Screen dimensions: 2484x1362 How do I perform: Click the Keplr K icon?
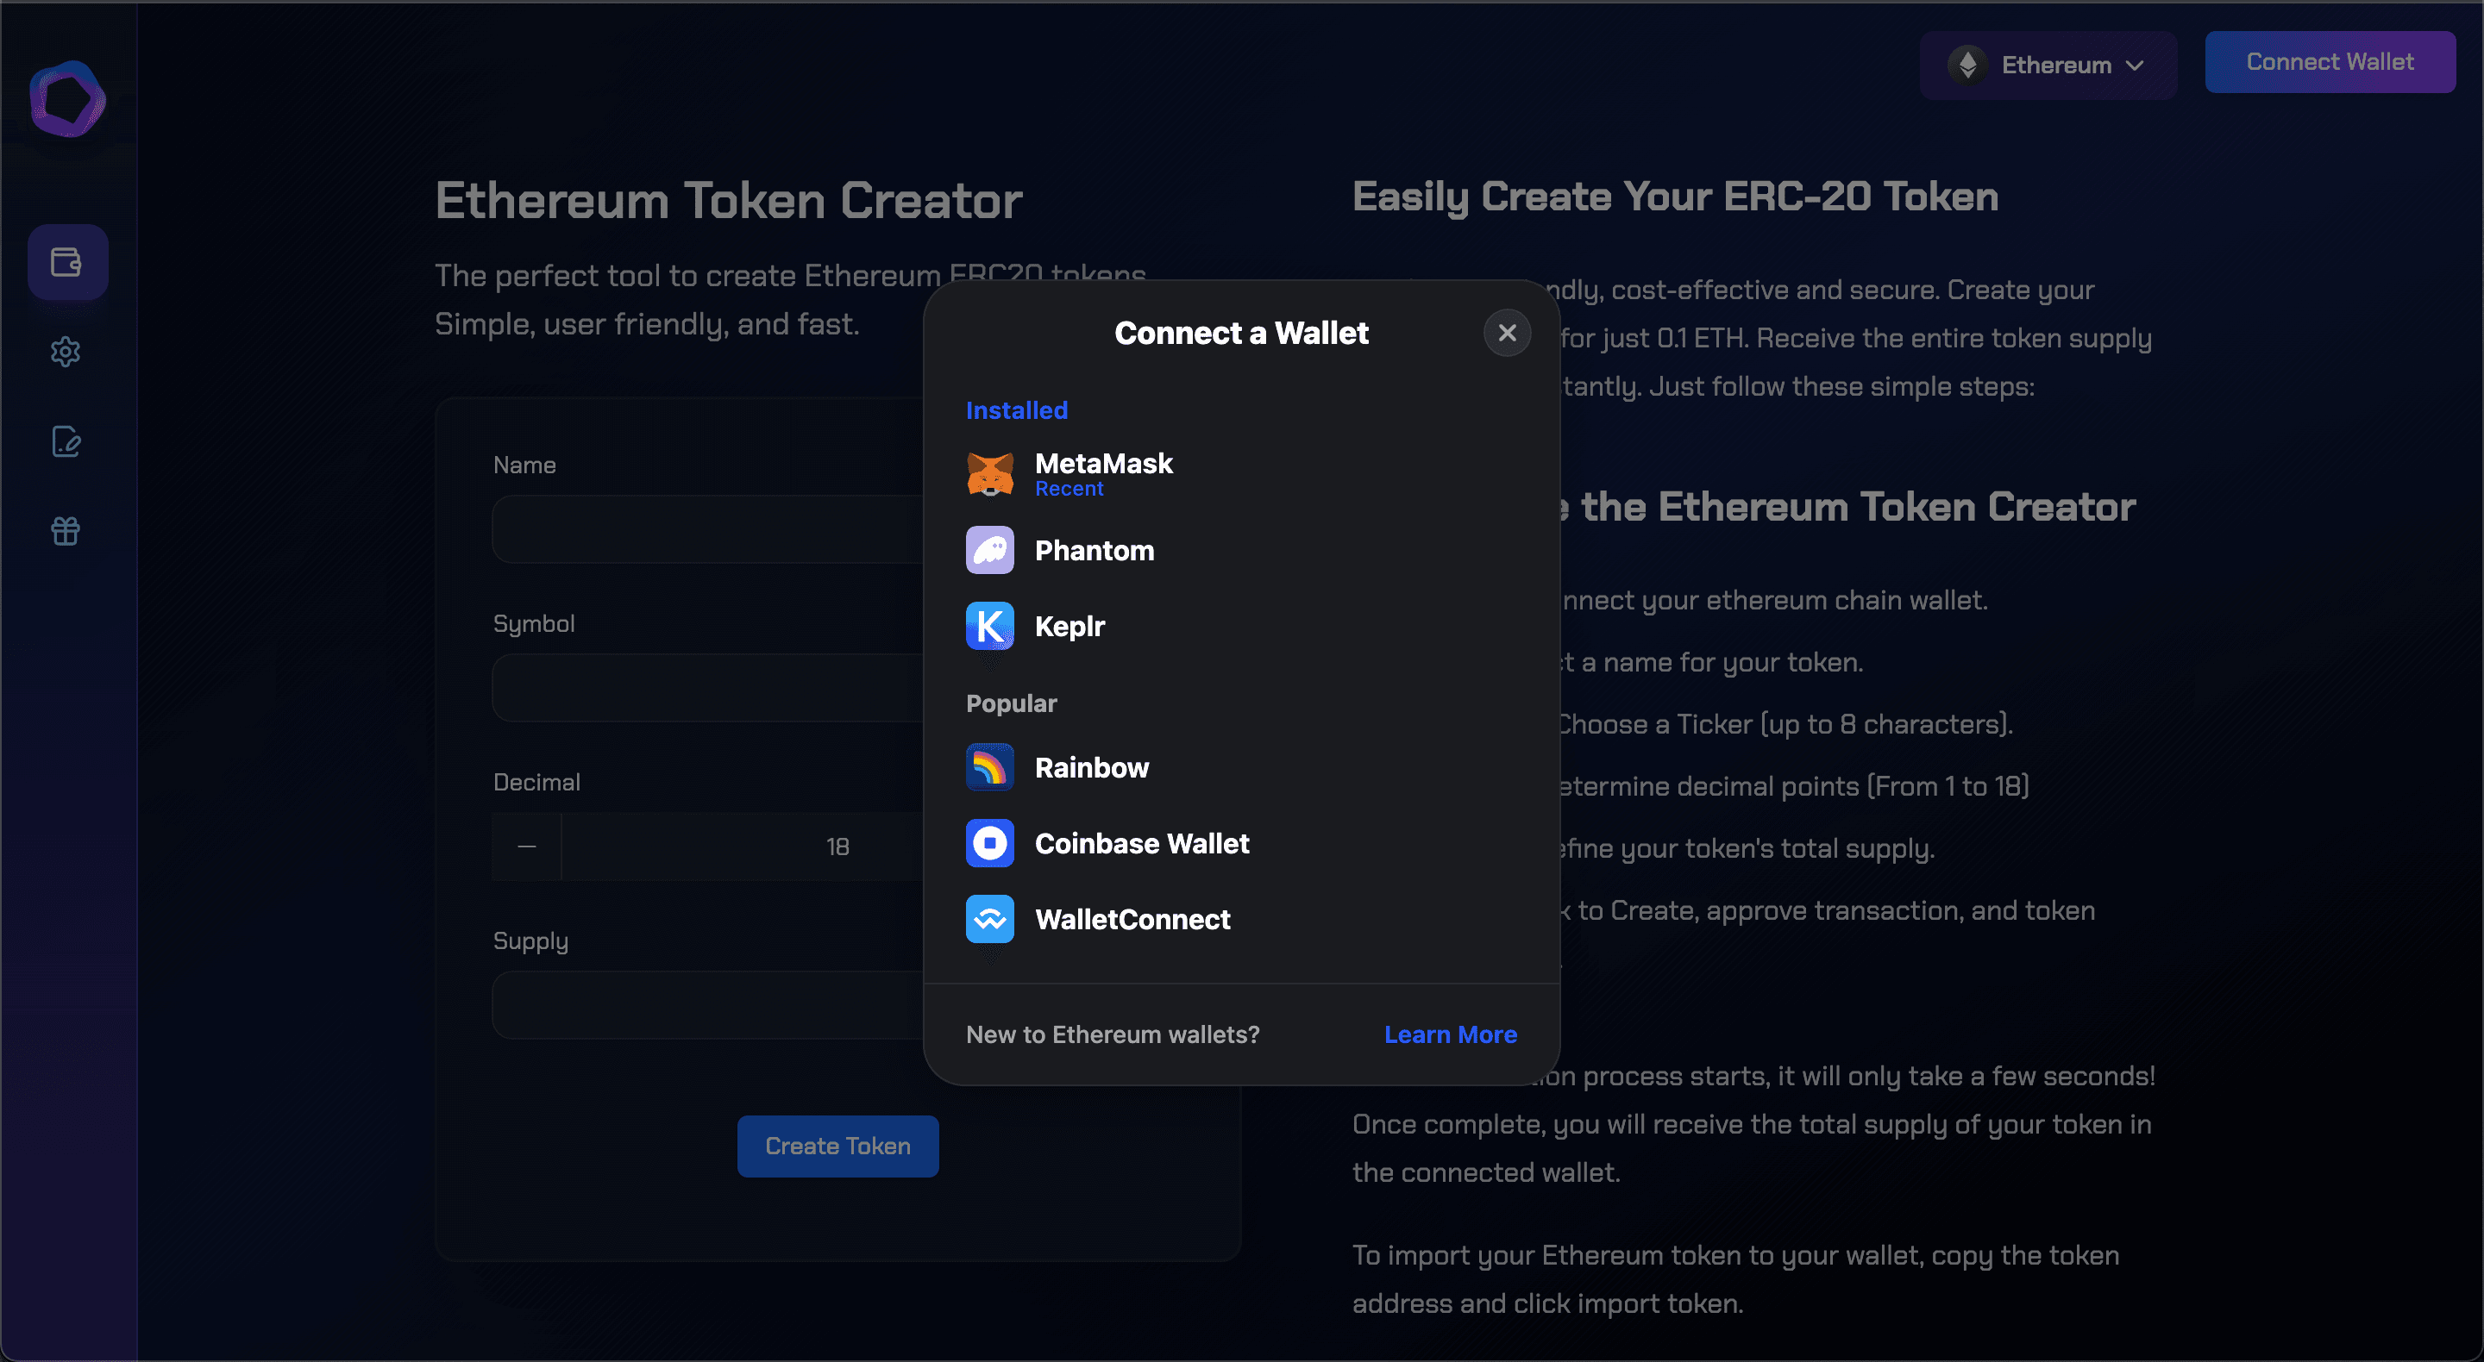990,627
